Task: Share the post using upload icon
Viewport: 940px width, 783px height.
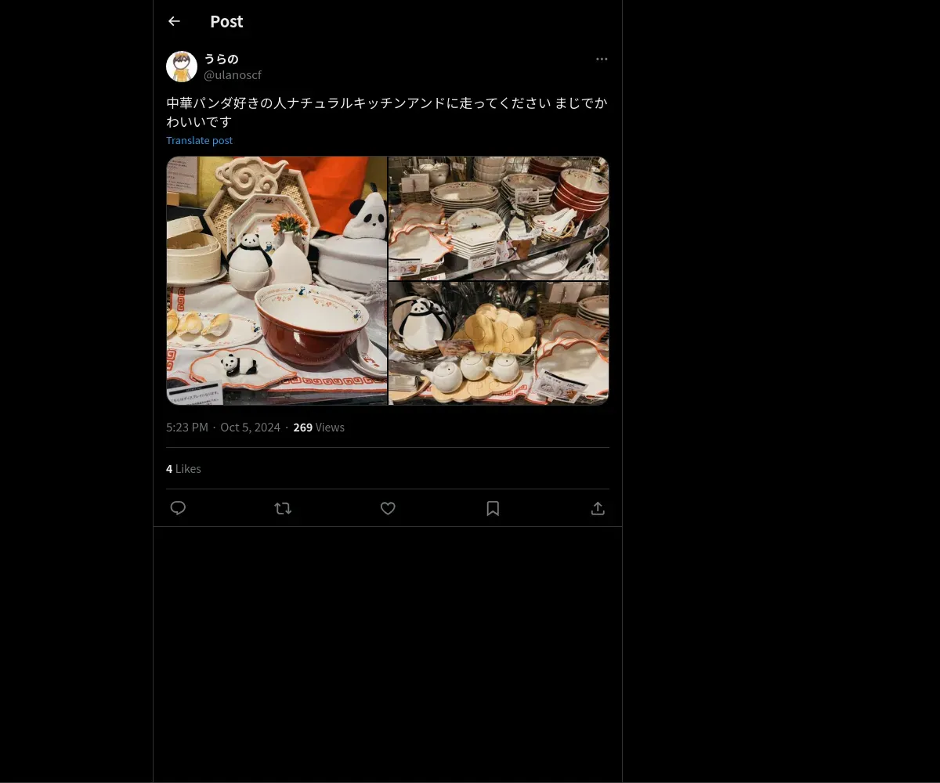Action: pos(598,508)
